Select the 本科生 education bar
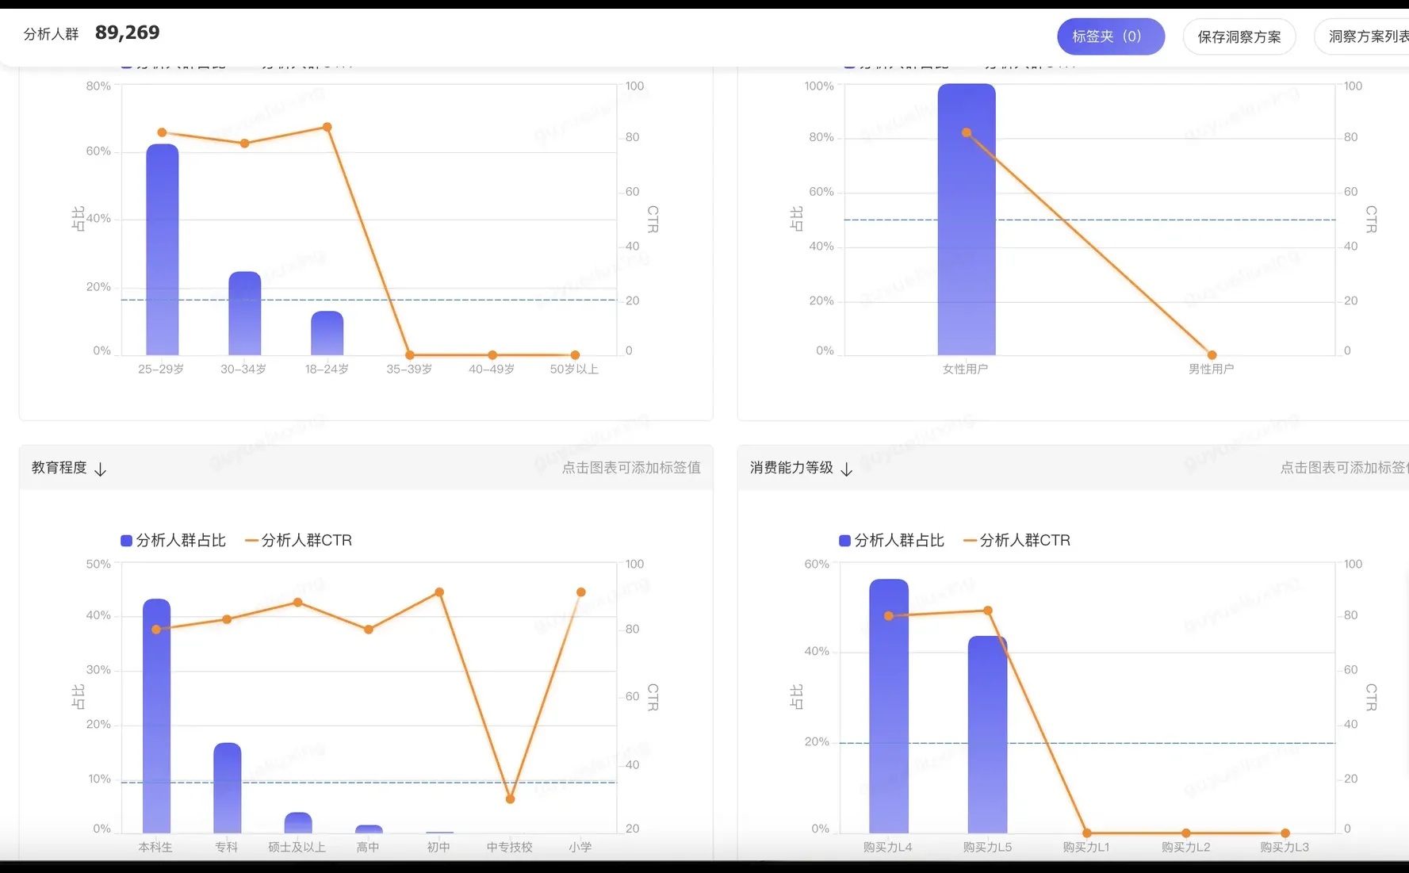Image resolution: width=1409 pixels, height=873 pixels. (x=156, y=716)
